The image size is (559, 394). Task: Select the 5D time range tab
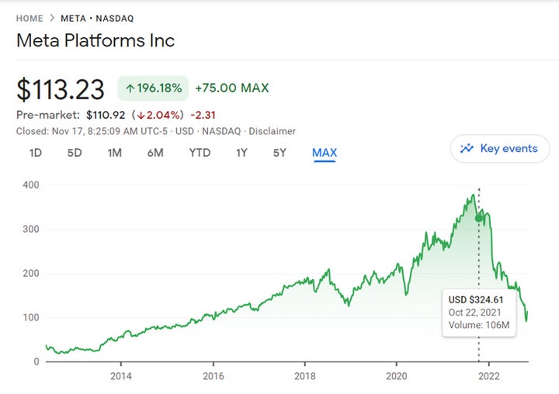(75, 153)
